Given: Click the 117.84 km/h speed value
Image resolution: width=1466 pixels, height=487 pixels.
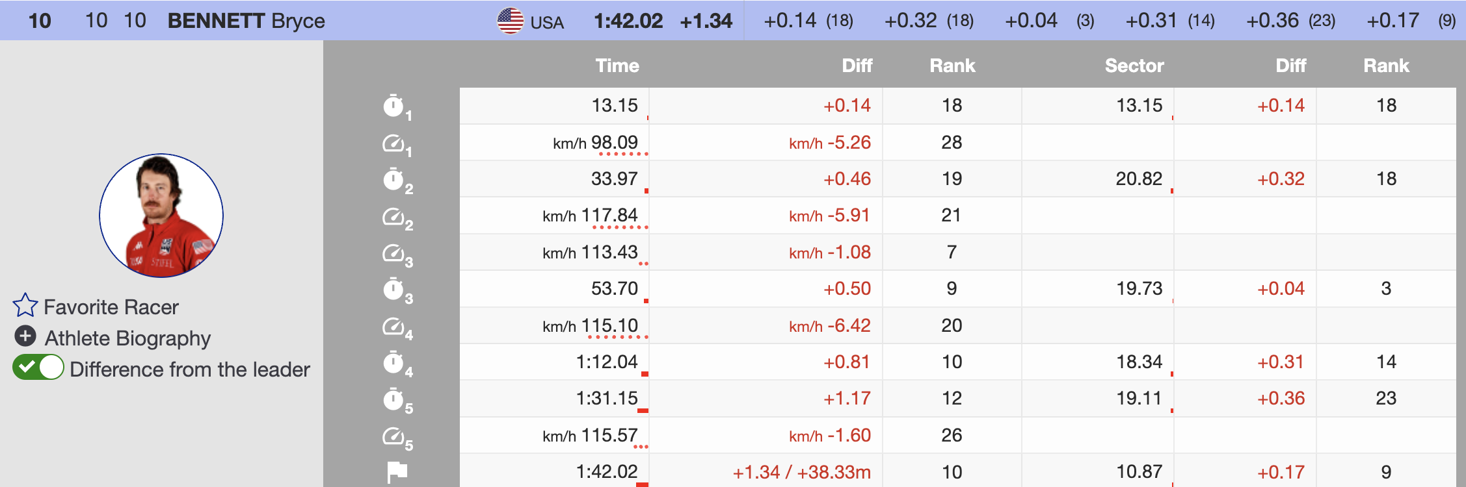Looking at the screenshot, I should (x=609, y=216).
